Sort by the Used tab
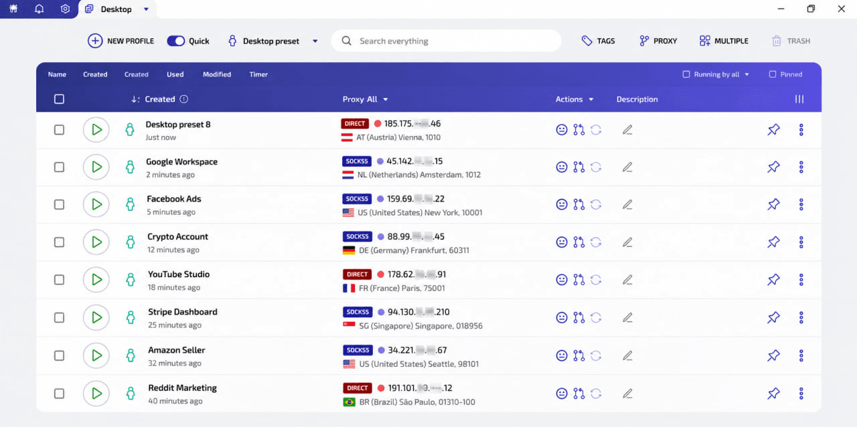Screen dimensions: 857x427 tap(175, 74)
